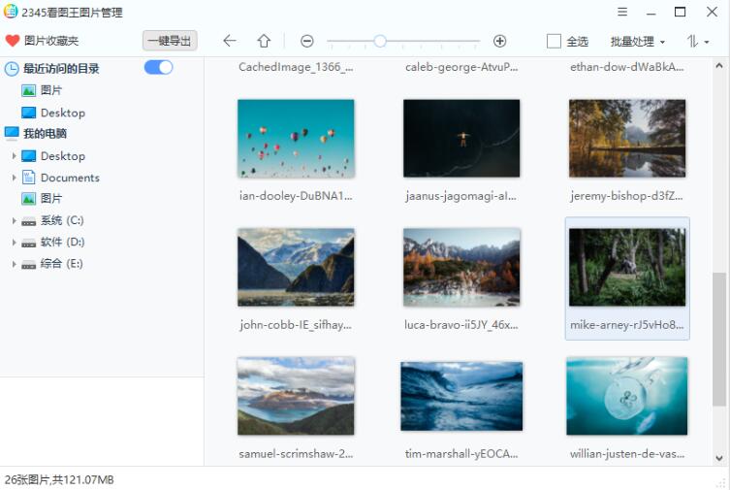Select 图片 under recent directories
This screenshot has width=730, height=490.
click(51, 90)
